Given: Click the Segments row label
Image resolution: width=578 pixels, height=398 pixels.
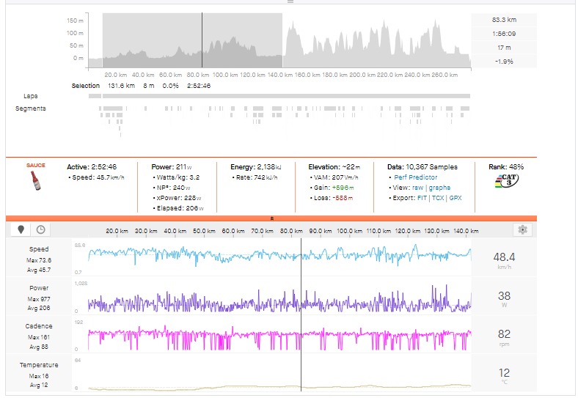Looking at the screenshot, I should [31, 108].
